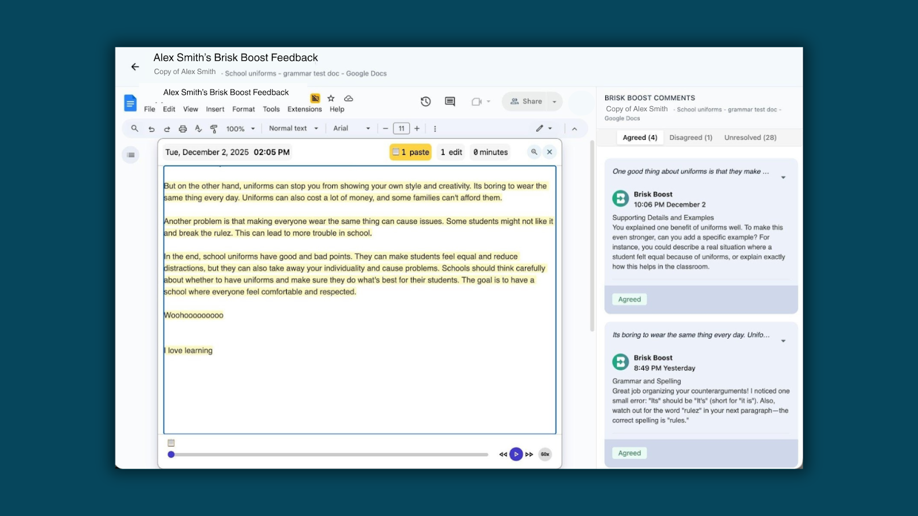Run spelling and grammar check
This screenshot has height=516, width=918.
coord(199,129)
